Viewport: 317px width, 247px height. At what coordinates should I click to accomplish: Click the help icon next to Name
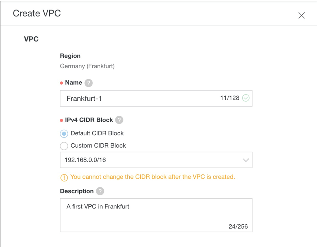pos(88,83)
